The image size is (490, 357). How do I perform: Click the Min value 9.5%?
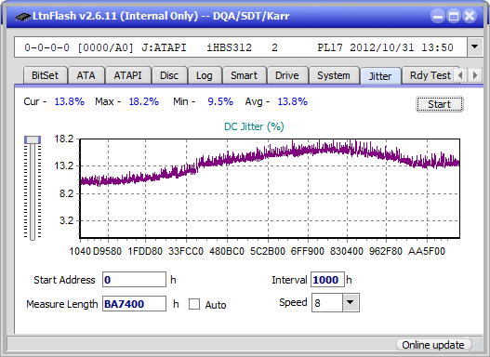pyautogui.click(x=220, y=101)
